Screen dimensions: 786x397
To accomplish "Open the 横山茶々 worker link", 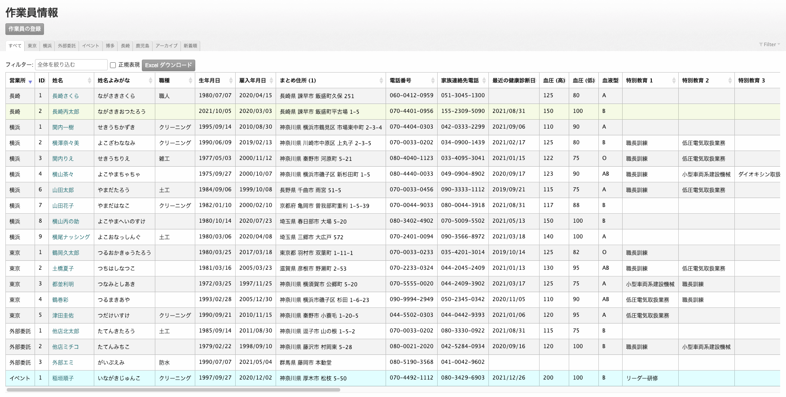I will point(63,174).
